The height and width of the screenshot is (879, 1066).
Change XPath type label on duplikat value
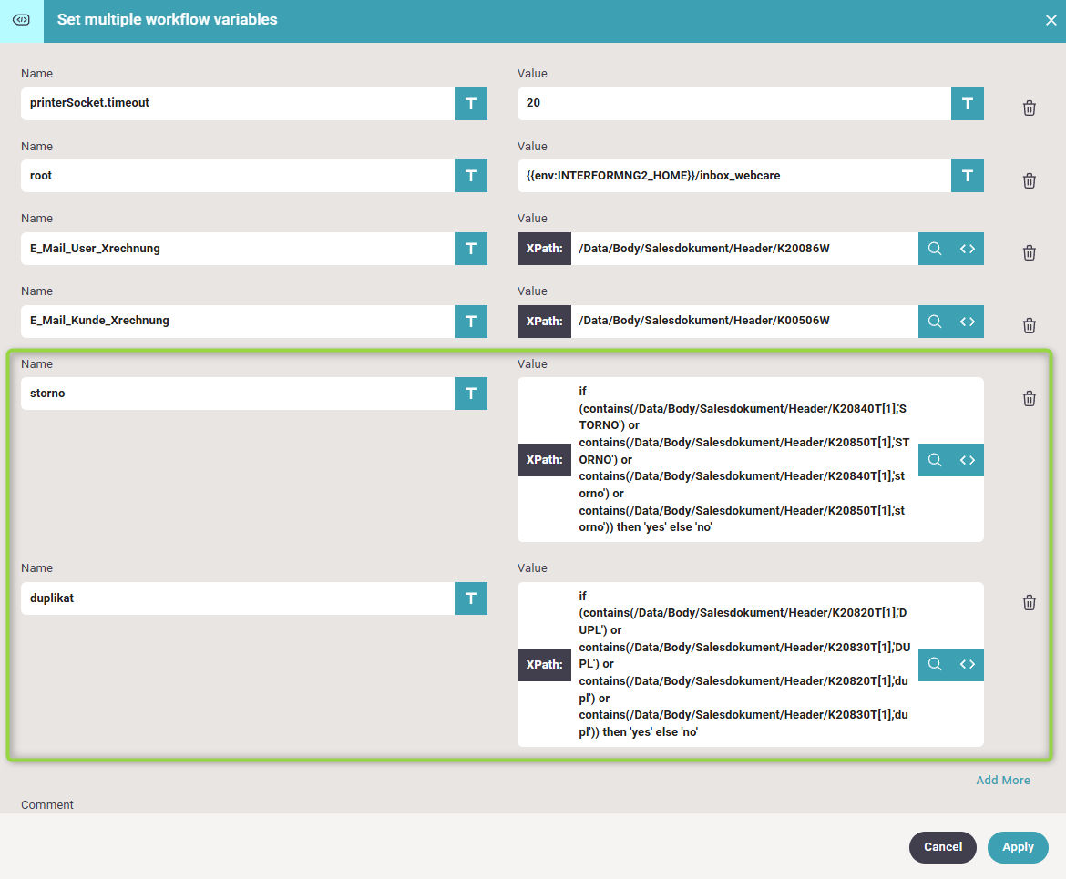(544, 665)
